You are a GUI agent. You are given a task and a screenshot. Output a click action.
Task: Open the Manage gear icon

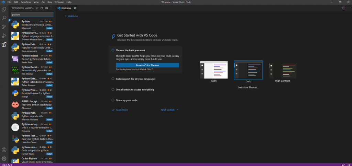pos(4,158)
